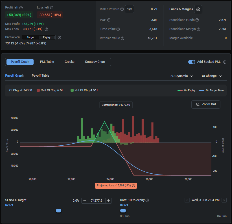Screen dimensions: 232x224
Task: Toggle On Target Date line legend
Action: click(211, 91)
